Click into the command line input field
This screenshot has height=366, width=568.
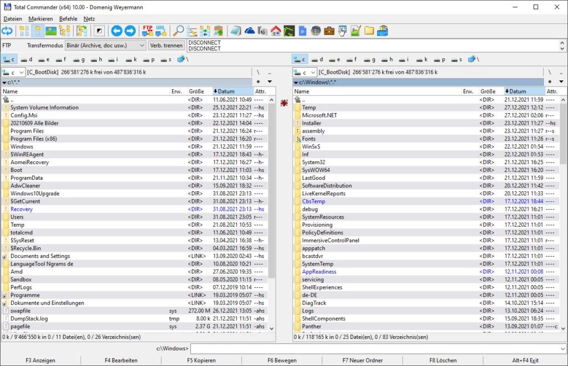click(x=374, y=349)
